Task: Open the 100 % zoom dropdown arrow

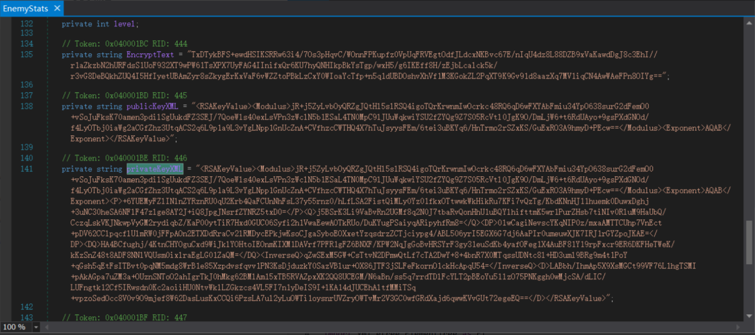Action: pyautogui.click(x=36, y=327)
